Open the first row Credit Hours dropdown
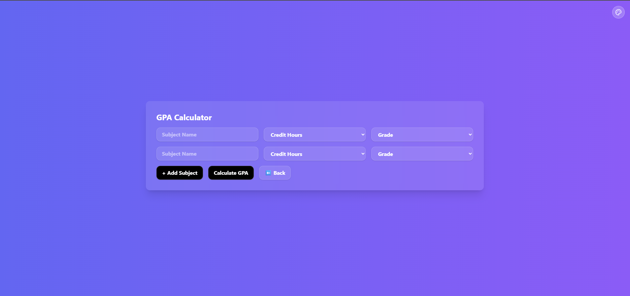 315,134
